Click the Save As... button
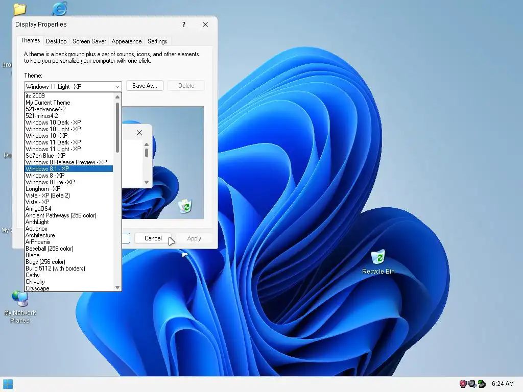The width and height of the screenshot is (523, 392). [x=145, y=86]
